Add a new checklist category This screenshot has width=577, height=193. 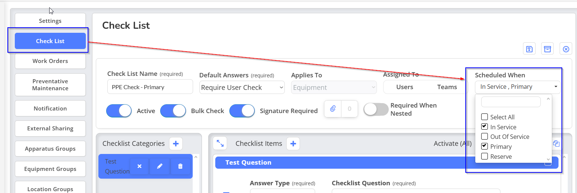[x=176, y=144]
